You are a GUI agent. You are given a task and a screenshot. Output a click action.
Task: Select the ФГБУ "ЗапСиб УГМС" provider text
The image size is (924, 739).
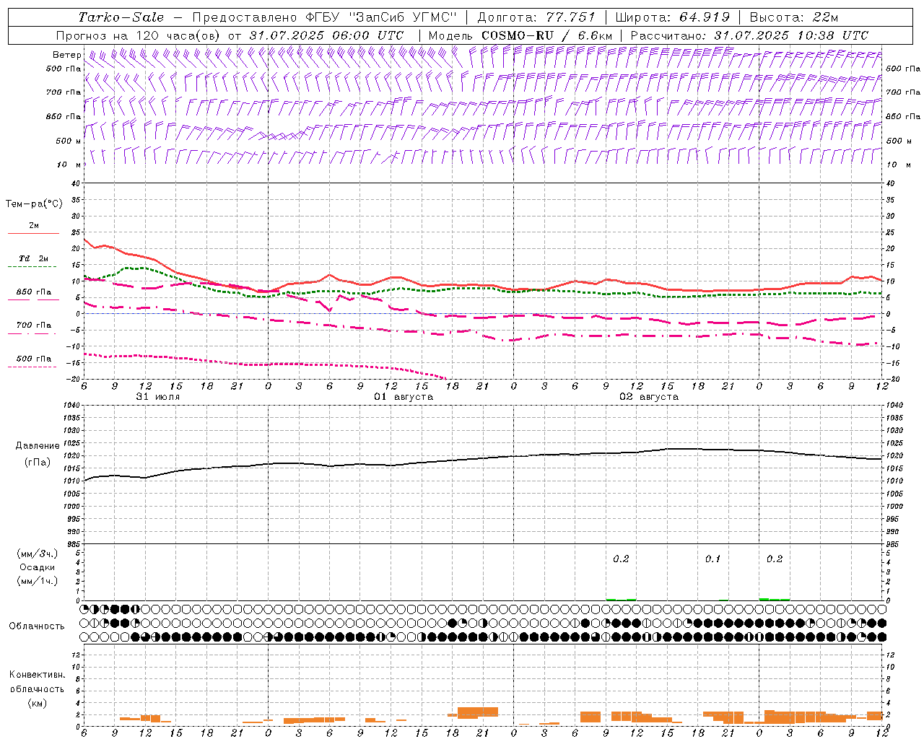pos(381,17)
